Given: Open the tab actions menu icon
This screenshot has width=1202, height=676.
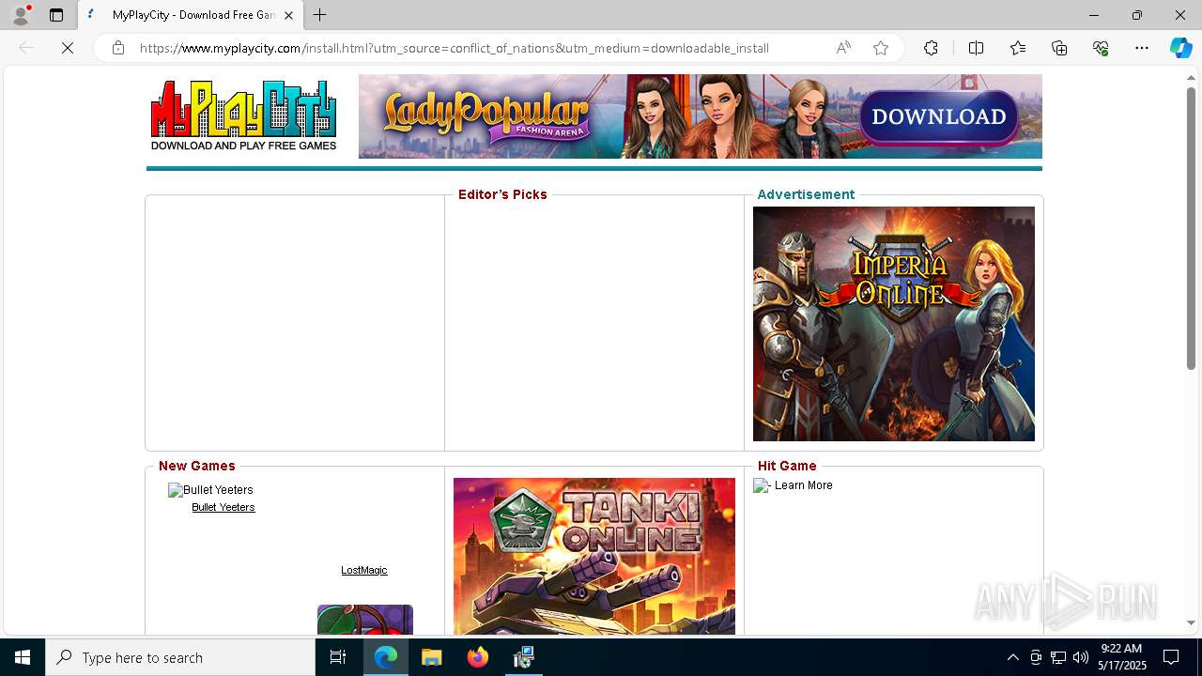Looking at the screenshot, I should click(x=56, y=15).
